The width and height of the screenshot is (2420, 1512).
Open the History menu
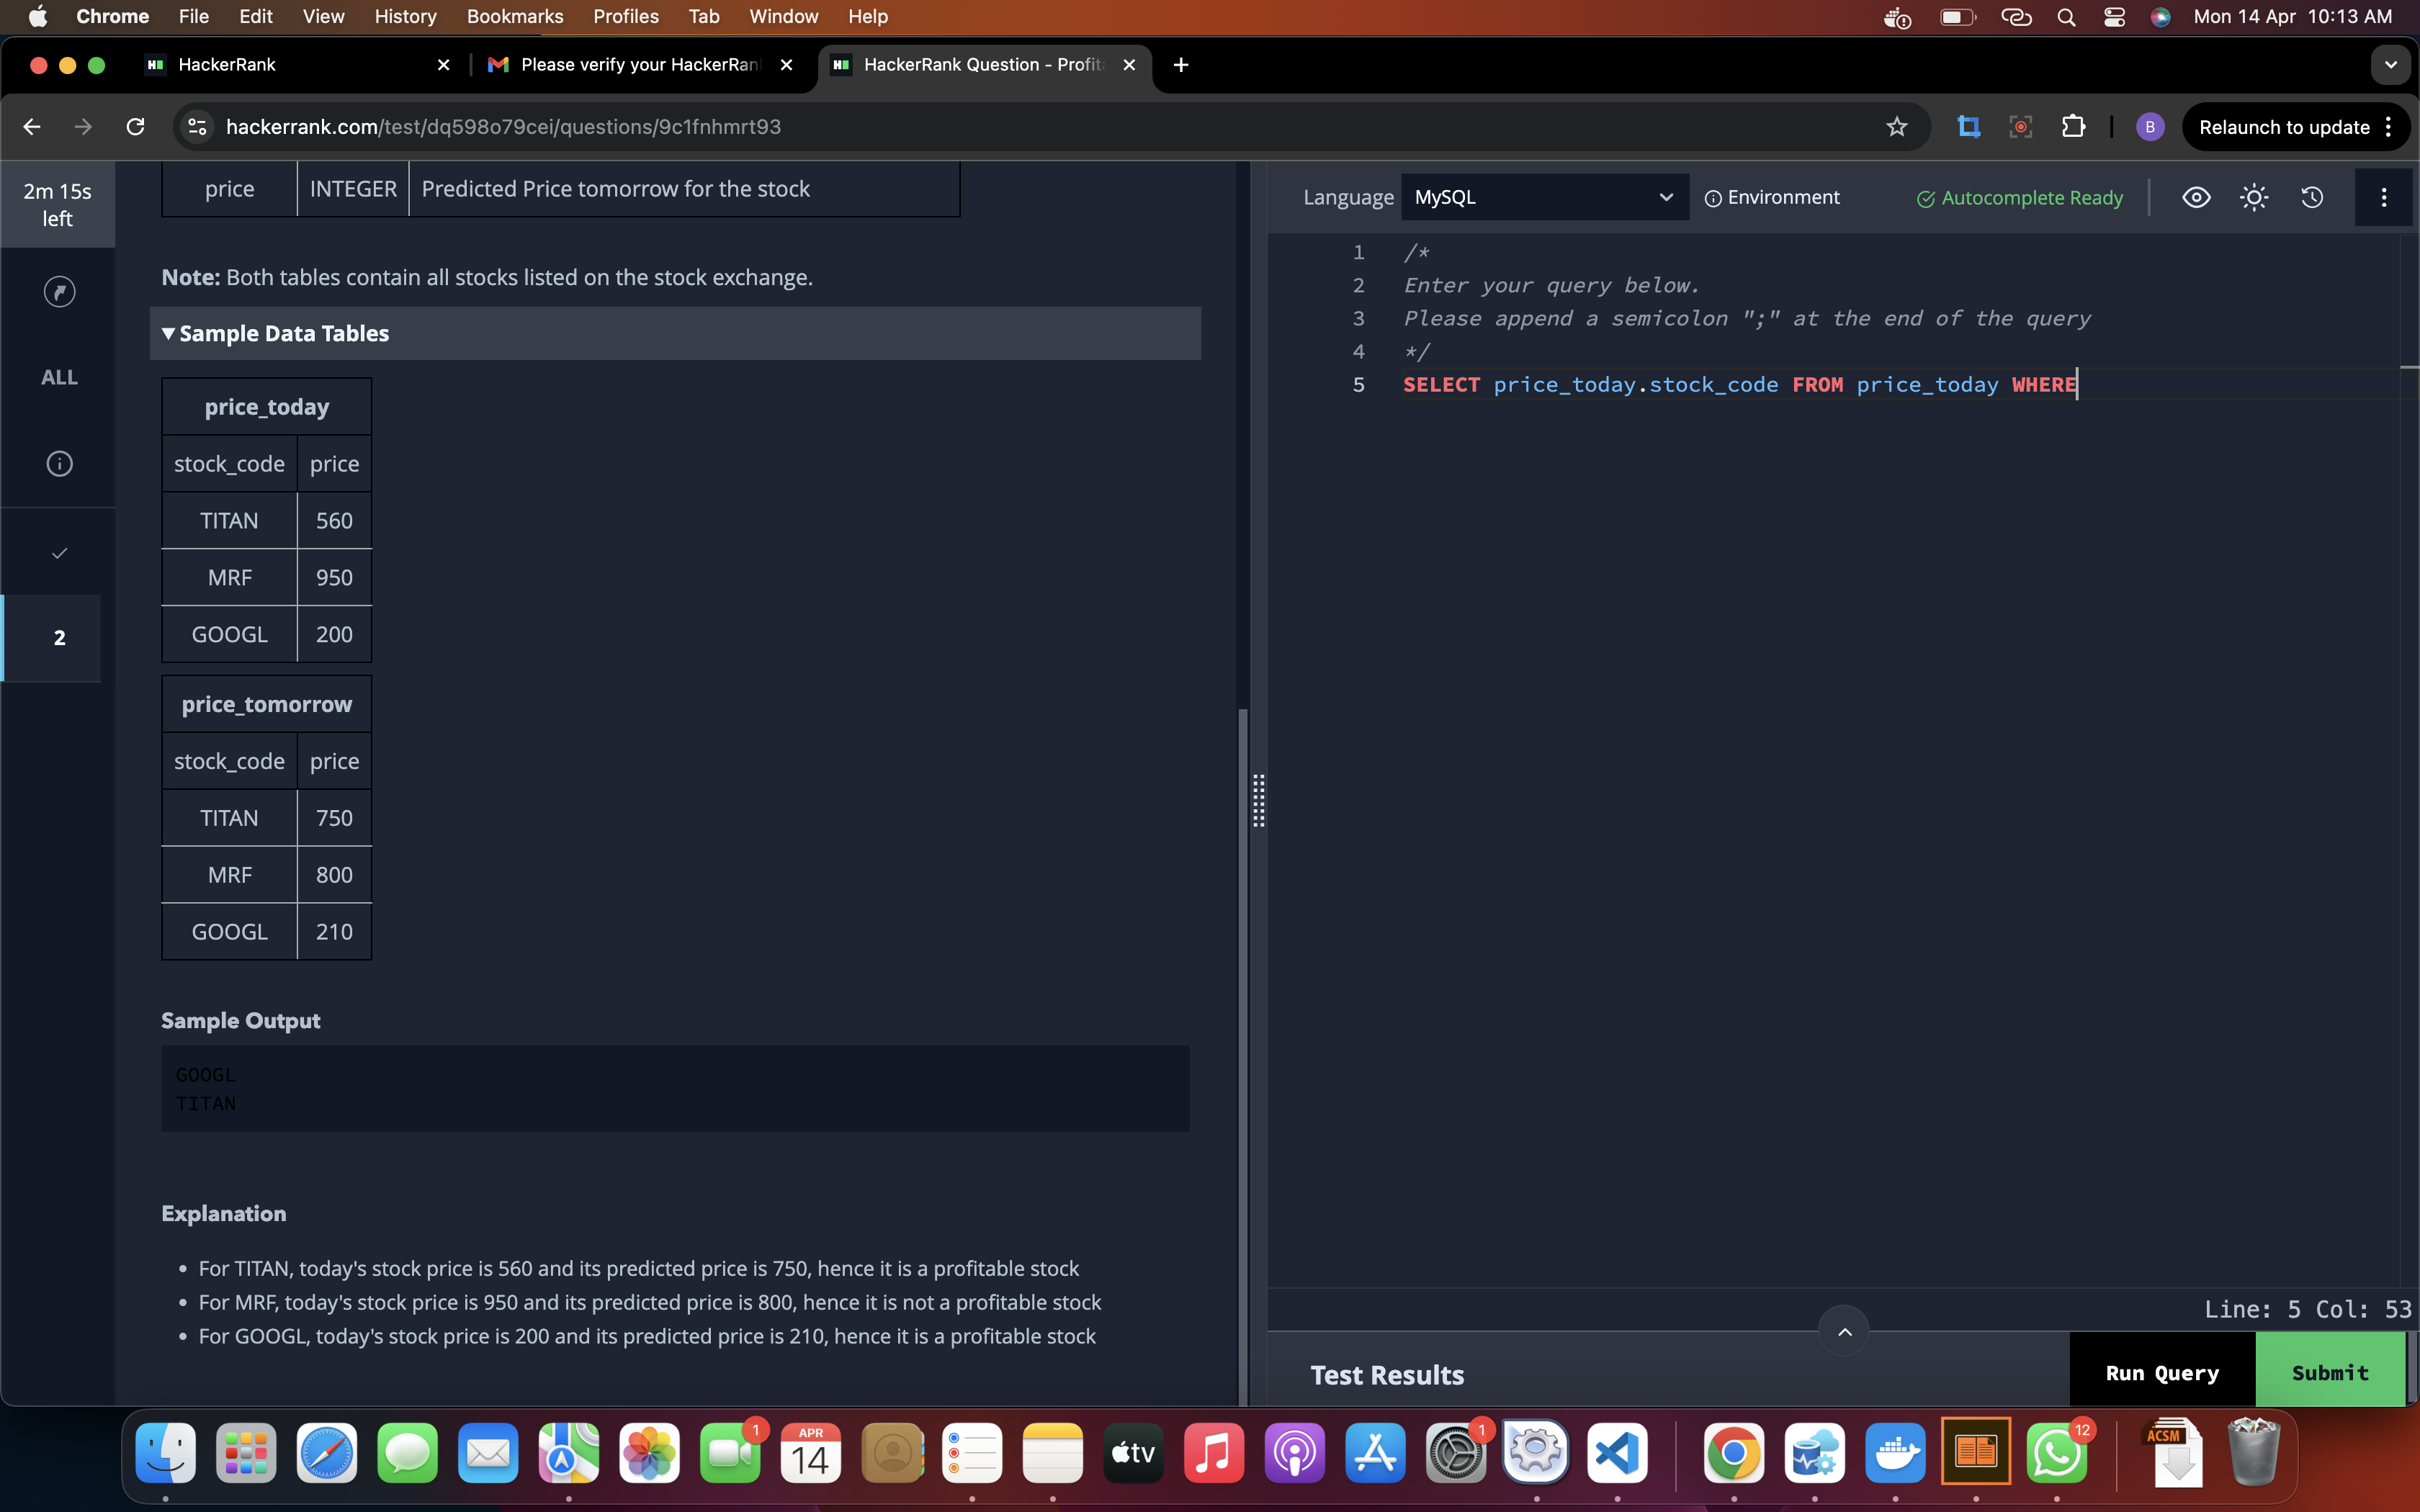[x=405, y=16]
